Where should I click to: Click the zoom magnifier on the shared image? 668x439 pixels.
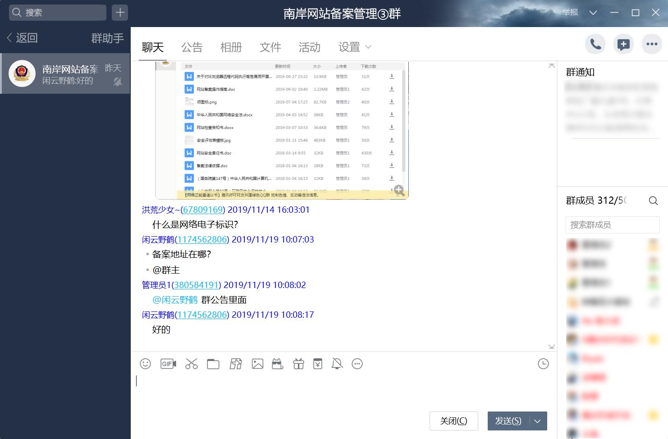[398, 190]
